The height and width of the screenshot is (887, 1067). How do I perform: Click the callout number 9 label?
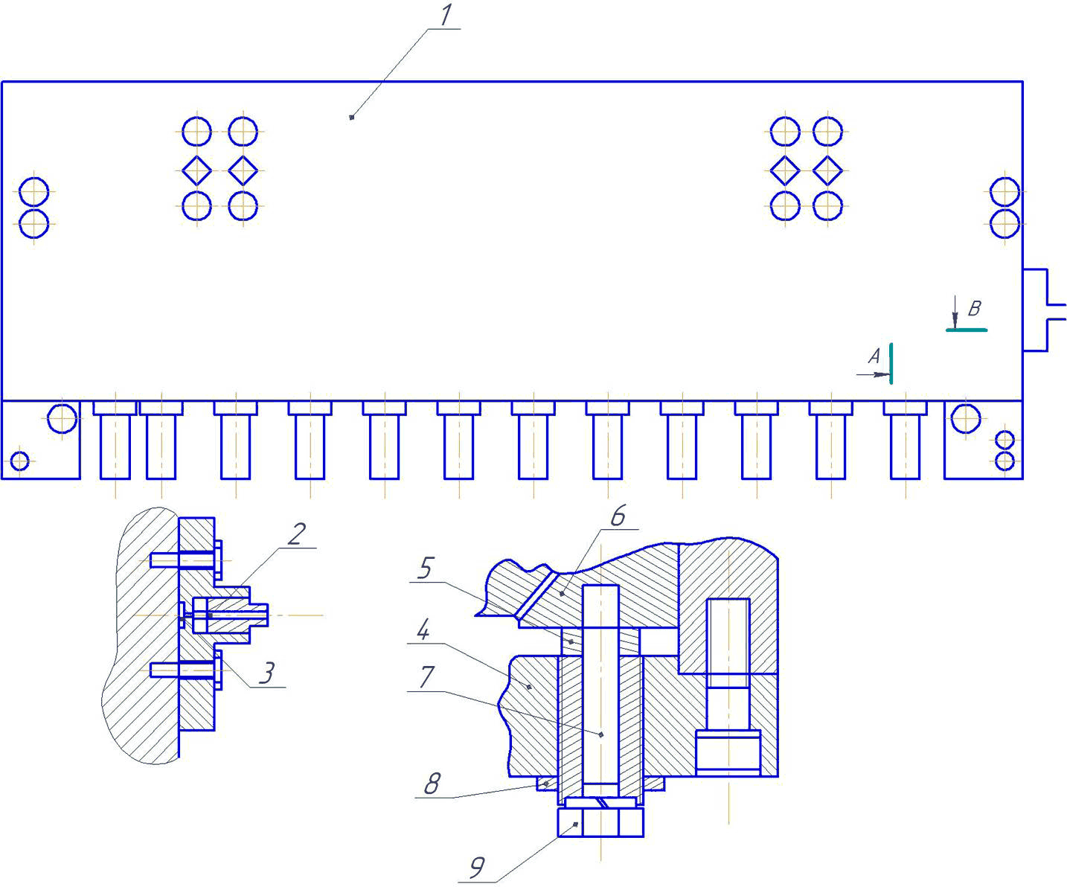coord(477,868)
